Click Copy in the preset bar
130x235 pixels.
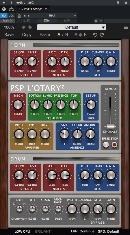(27, 35)
